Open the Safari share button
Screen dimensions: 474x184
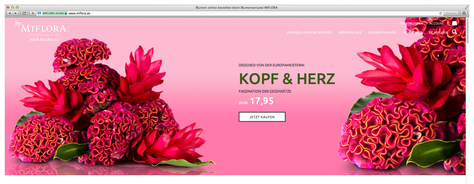[x=24, y=13]
